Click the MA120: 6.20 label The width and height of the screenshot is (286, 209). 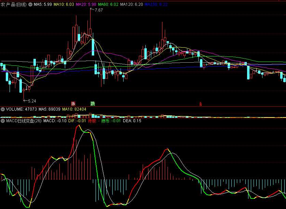click(x=131, y=4)
